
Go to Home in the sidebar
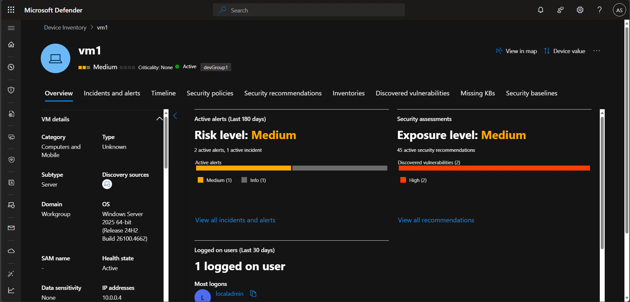coord(11,44)
